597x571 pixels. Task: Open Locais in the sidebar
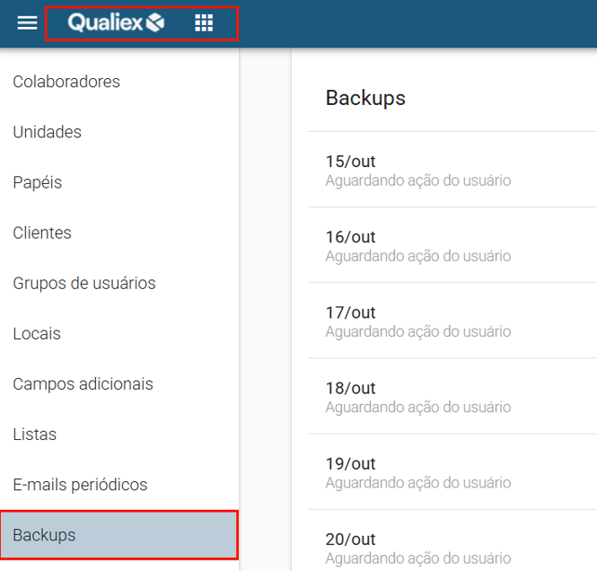pyautogui.click(x=37, y=333)
